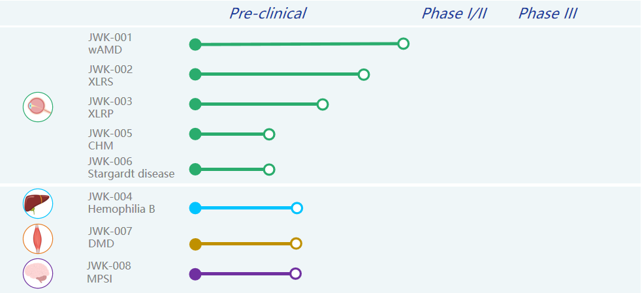This screenshot has height=293, width=642.
Task: Click the green Stargardt disease progress line
Action: tap(232, 169)
